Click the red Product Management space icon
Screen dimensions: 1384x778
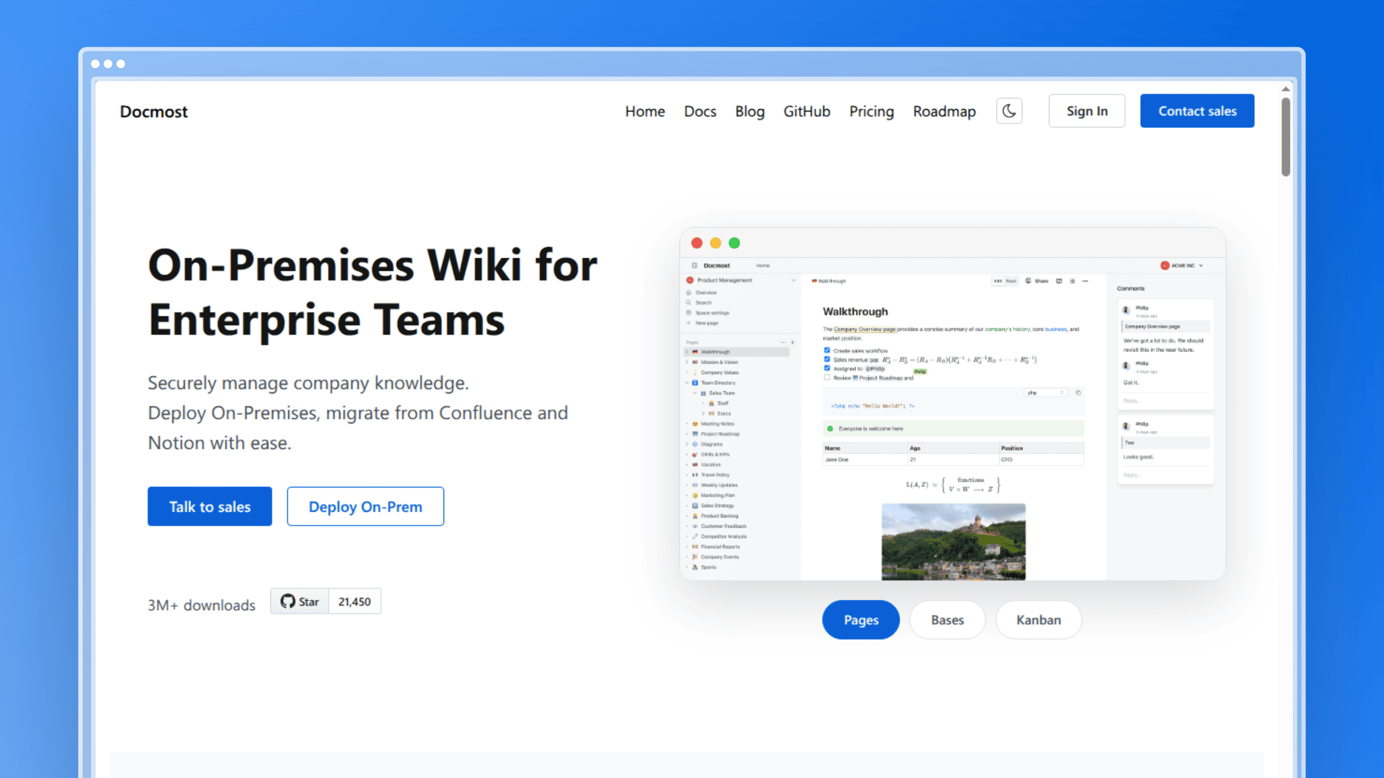pyautogui.click(x=690, y=281)
